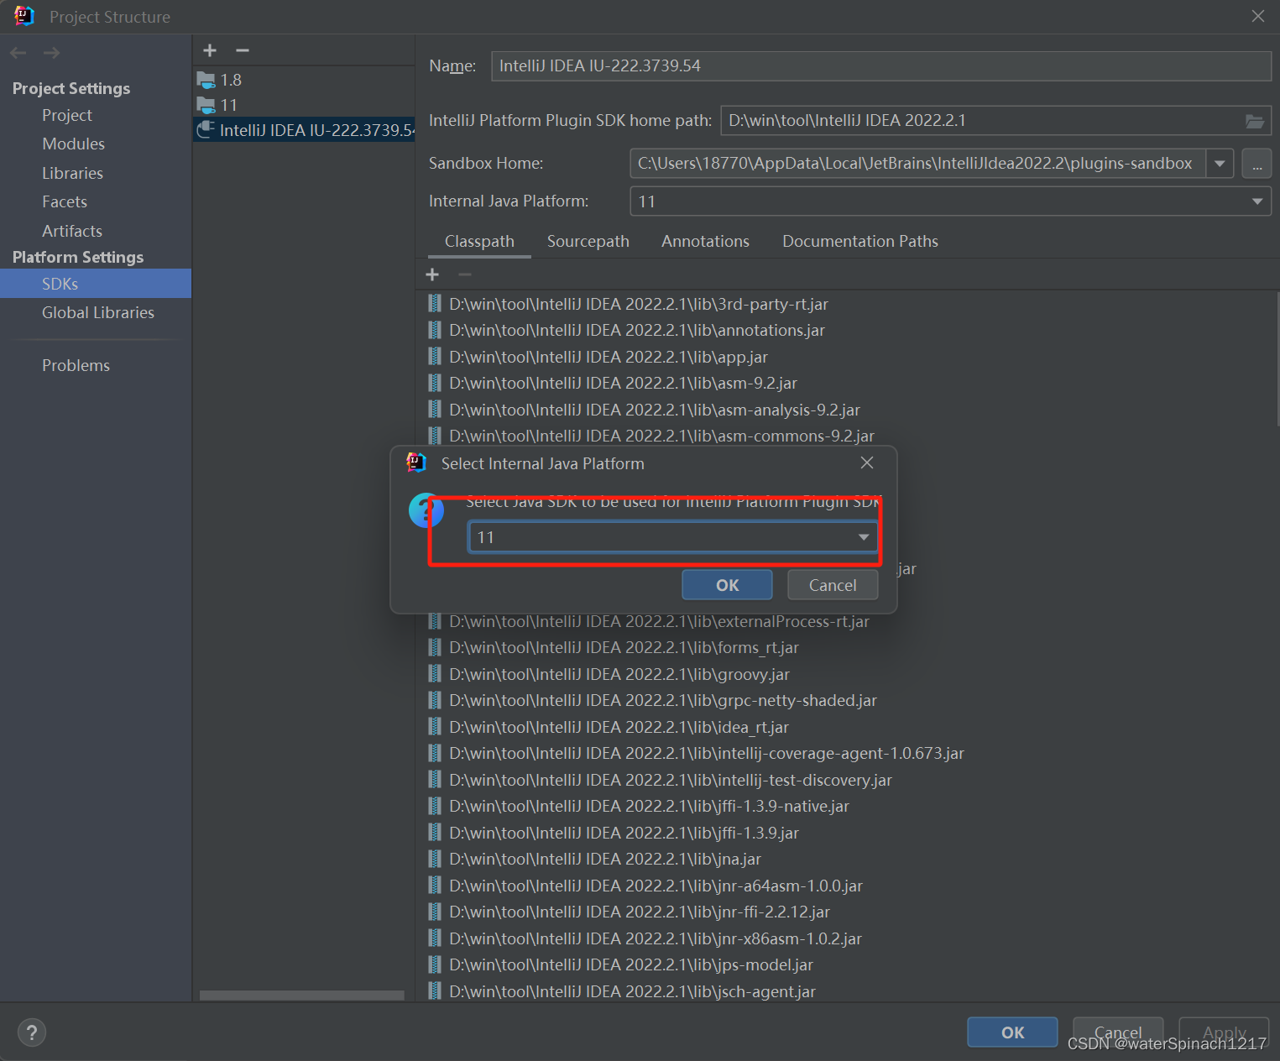Remove selected SDK with the minus icon
This screenshot has height=1061, width=1280.
click(x=243, y=51)
